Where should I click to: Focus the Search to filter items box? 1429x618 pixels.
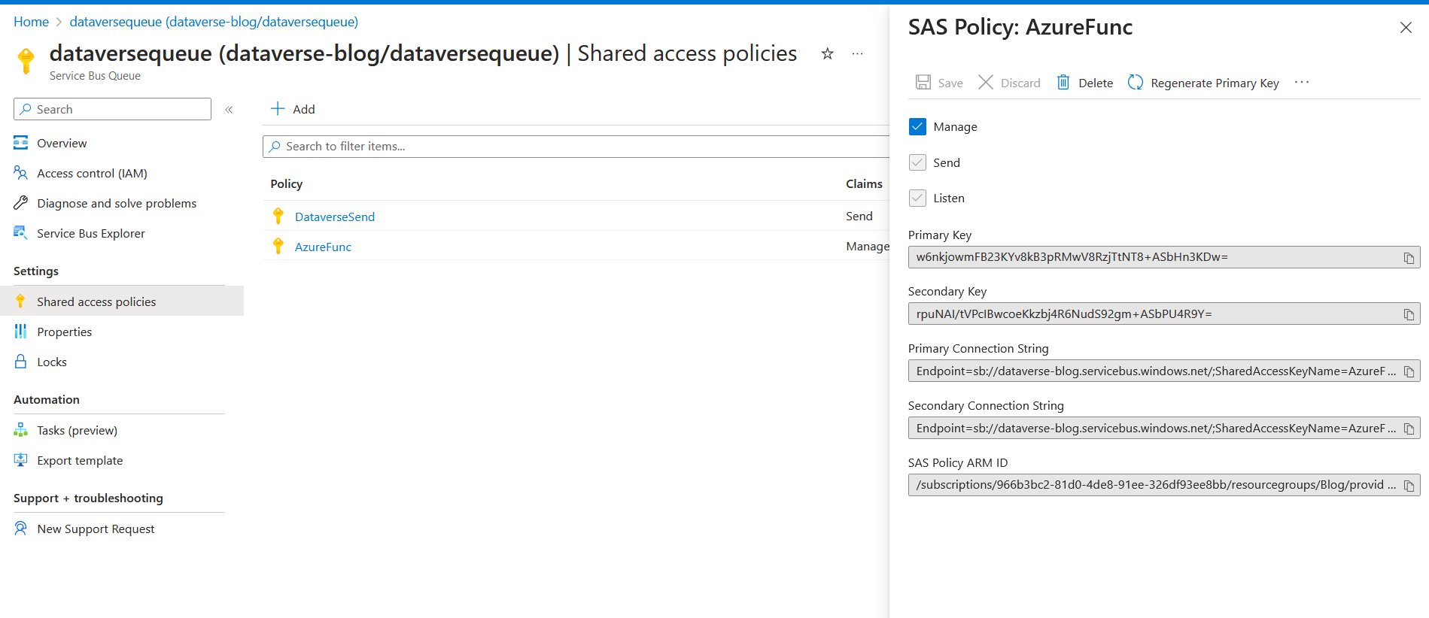coord(576,147)
